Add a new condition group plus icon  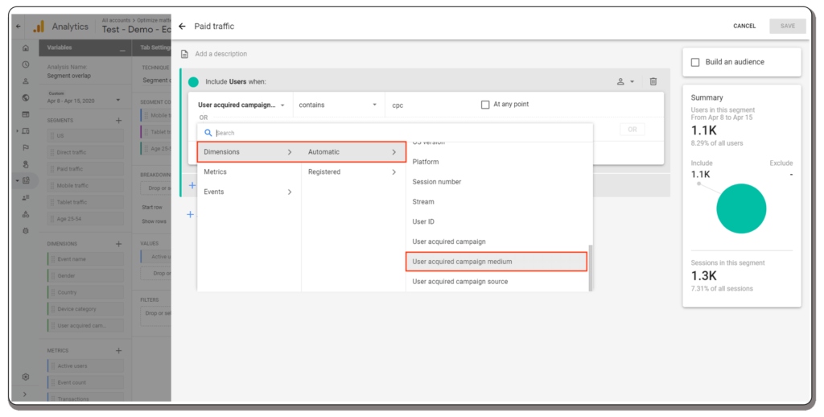[192, 185]
